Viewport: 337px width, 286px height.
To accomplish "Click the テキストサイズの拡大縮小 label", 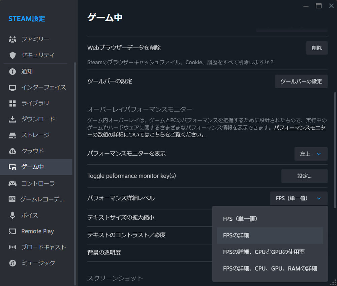I will [121, 218].
